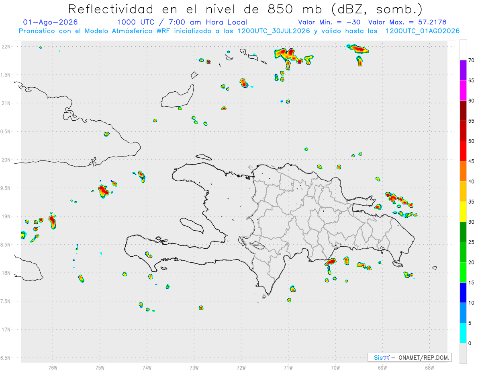The width and height of the screenshot is (482, 373).
Task: Click the latitude axis label '18N'
Action: click(x=6, y=273)
